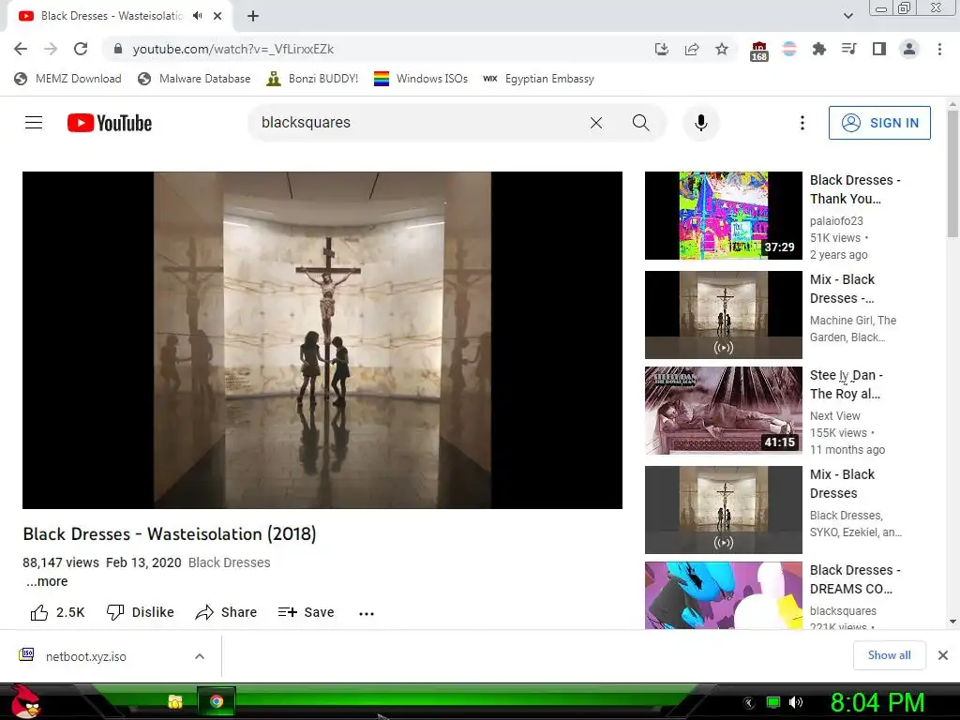
Task: Toggle the browser side panel
Action: pyautogui.click(x=879, y=49)
